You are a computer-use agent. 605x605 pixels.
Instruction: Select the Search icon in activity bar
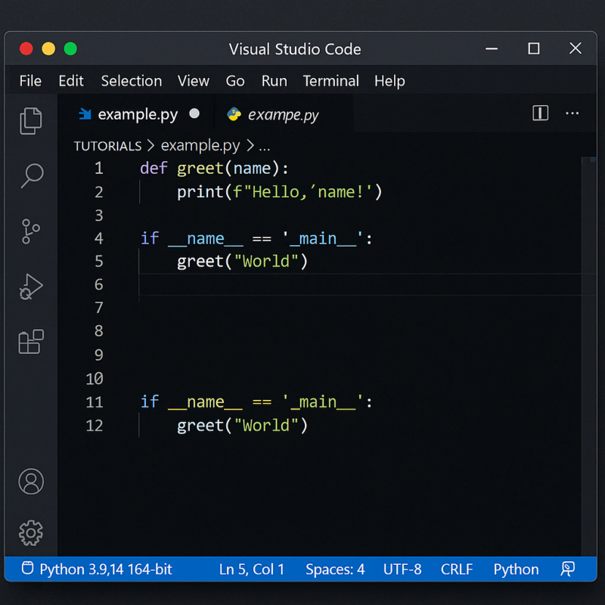point(30,175)
